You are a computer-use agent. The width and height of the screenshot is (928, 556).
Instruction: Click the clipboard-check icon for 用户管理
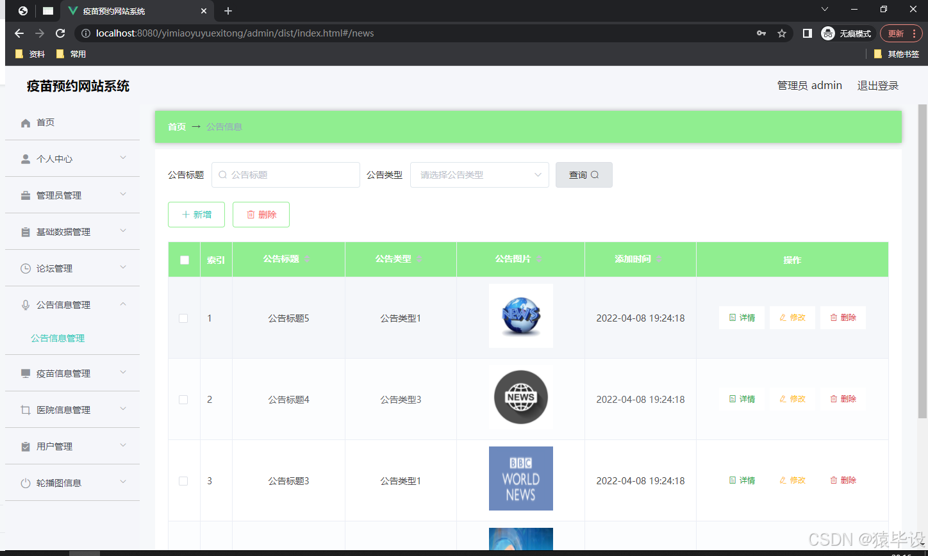[x=26, y=446]
